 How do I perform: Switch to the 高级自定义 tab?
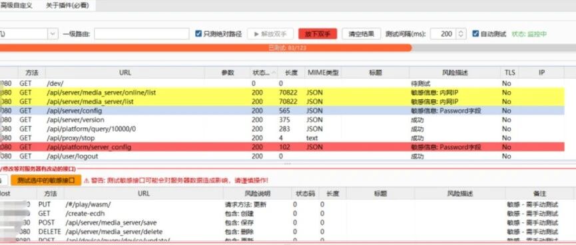[16, 5]
